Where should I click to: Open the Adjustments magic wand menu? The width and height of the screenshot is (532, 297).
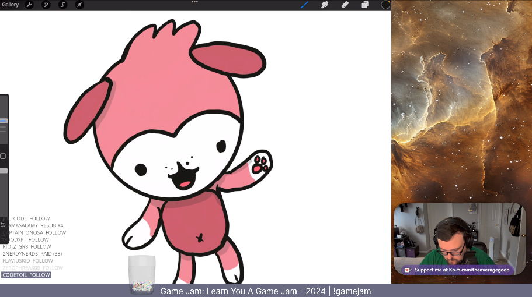coord(46,5)
